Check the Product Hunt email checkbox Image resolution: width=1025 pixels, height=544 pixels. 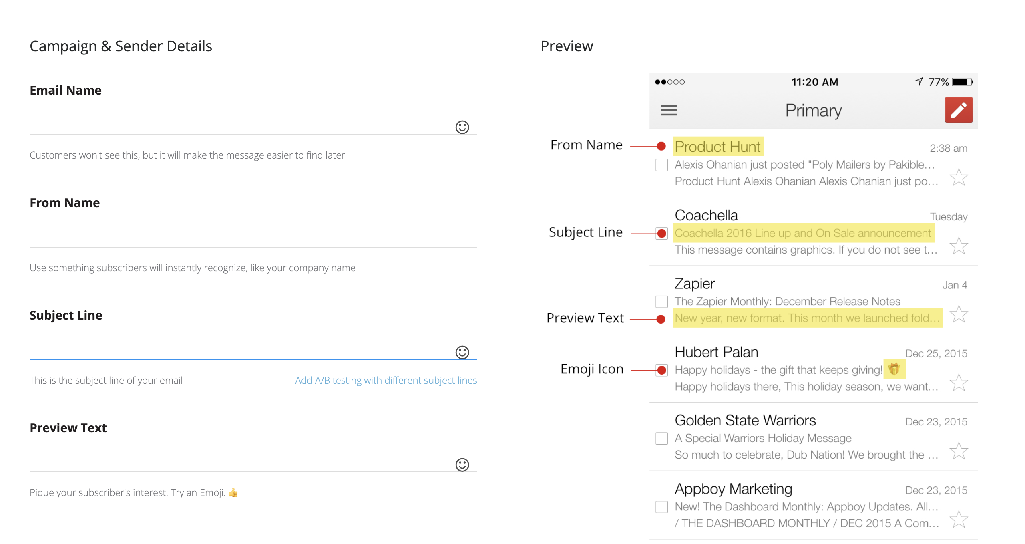pos(661,165)
